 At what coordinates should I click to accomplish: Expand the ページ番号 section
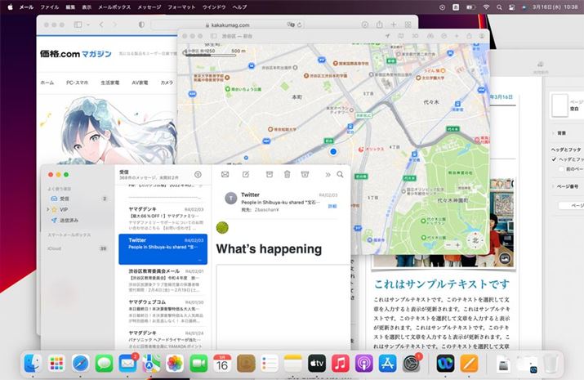(553, 186)
